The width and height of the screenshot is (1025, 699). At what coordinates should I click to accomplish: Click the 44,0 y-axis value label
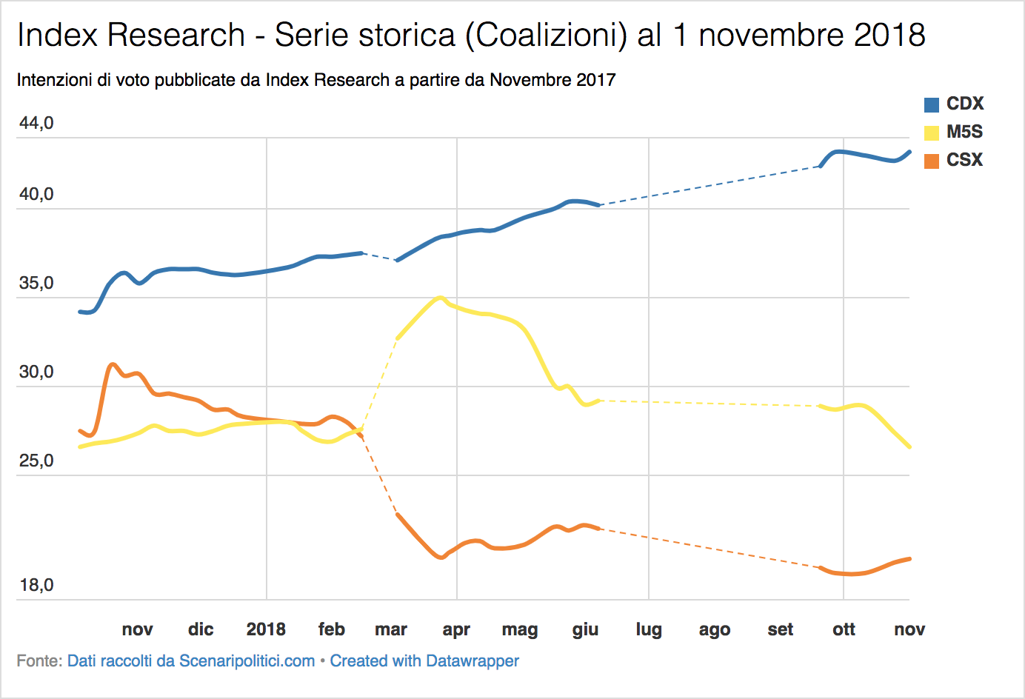36,123
